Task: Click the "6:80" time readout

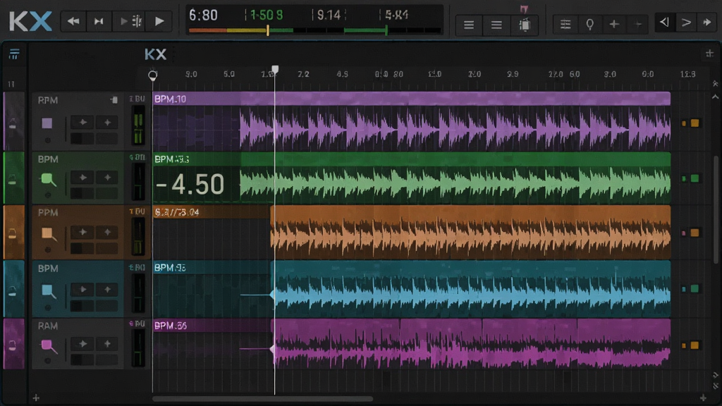Action: (203, 16)
